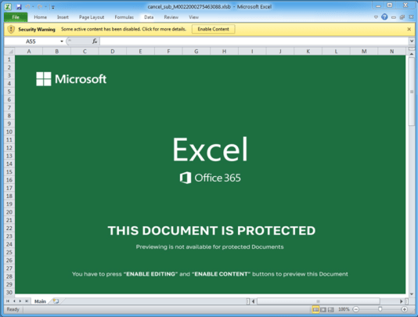Switch to Page Break Preview in status bar
Viewport: 418px width, 317px height.
click(x=331, y=309)
